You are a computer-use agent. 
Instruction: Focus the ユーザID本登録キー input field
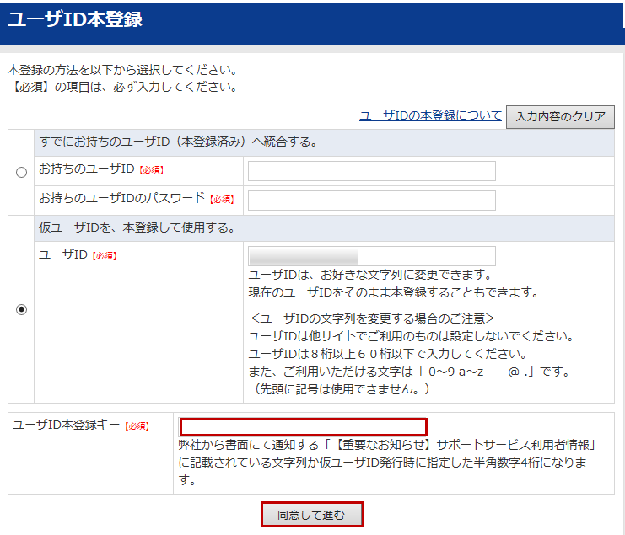click(x=304, y=427)
